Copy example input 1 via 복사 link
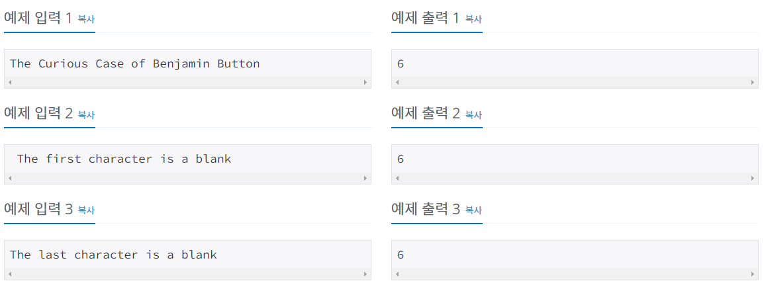Screen dimensions: 766x287 pos(87,20)
